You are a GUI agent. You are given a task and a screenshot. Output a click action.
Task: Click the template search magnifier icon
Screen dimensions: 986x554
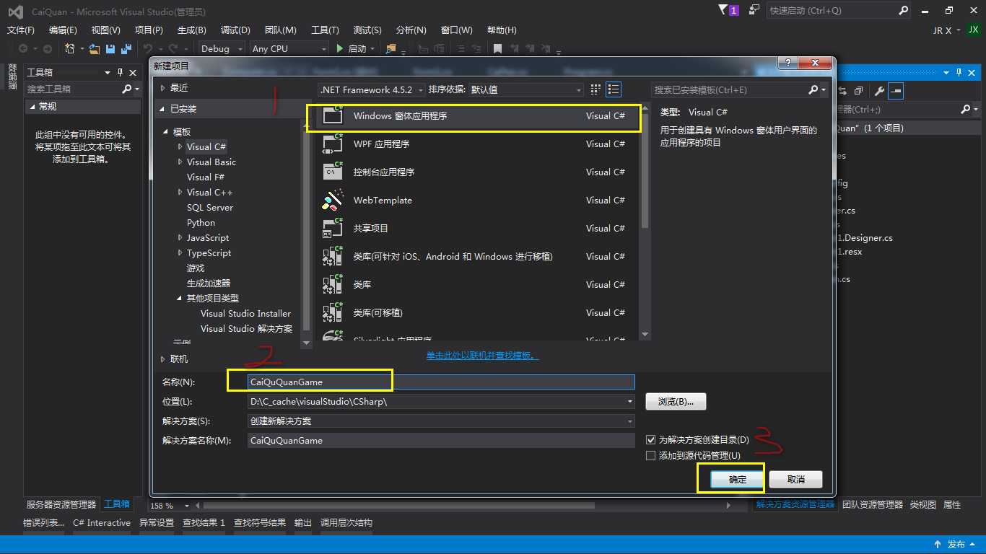pyautogui.click(x=813, y=89)
